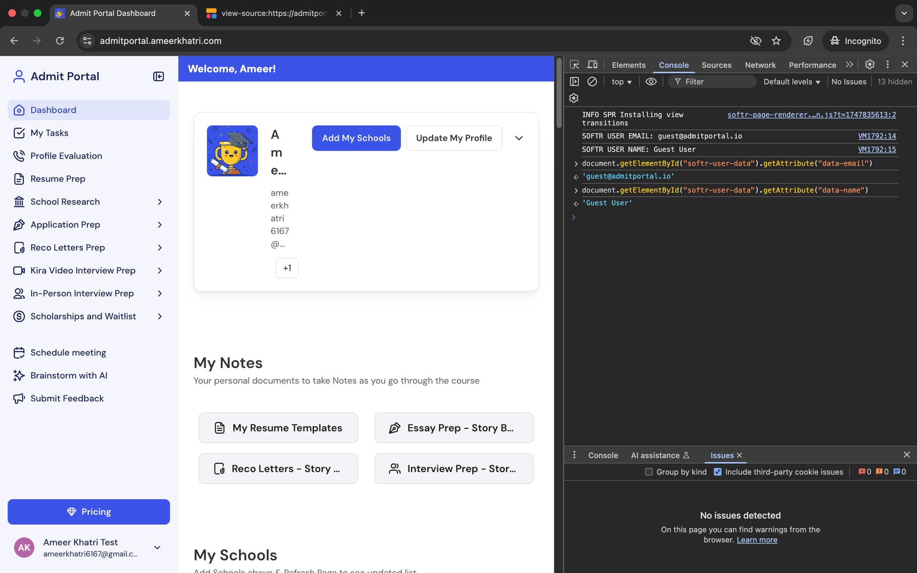Clear the console with the ban icon
This screenshot has height=573, width=917.
coord(592,82)
